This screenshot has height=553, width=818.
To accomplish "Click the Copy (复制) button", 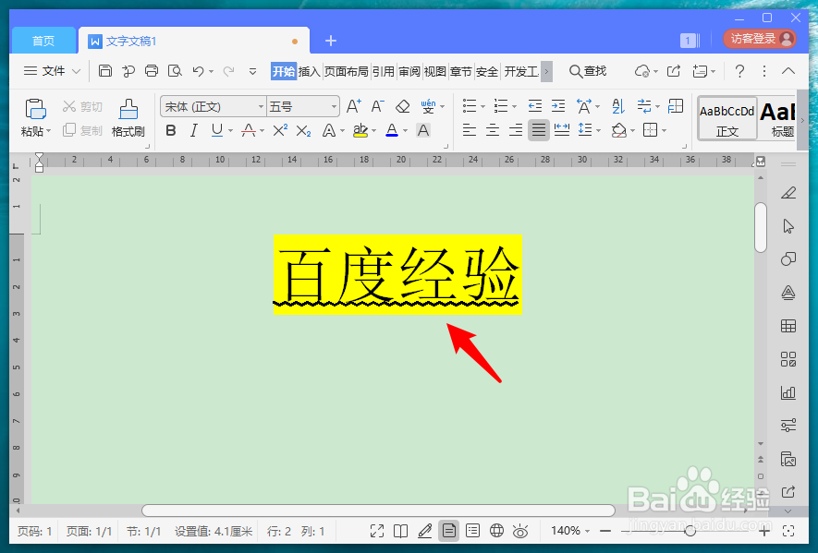I will pyautogui.click(x=82, y=130).
